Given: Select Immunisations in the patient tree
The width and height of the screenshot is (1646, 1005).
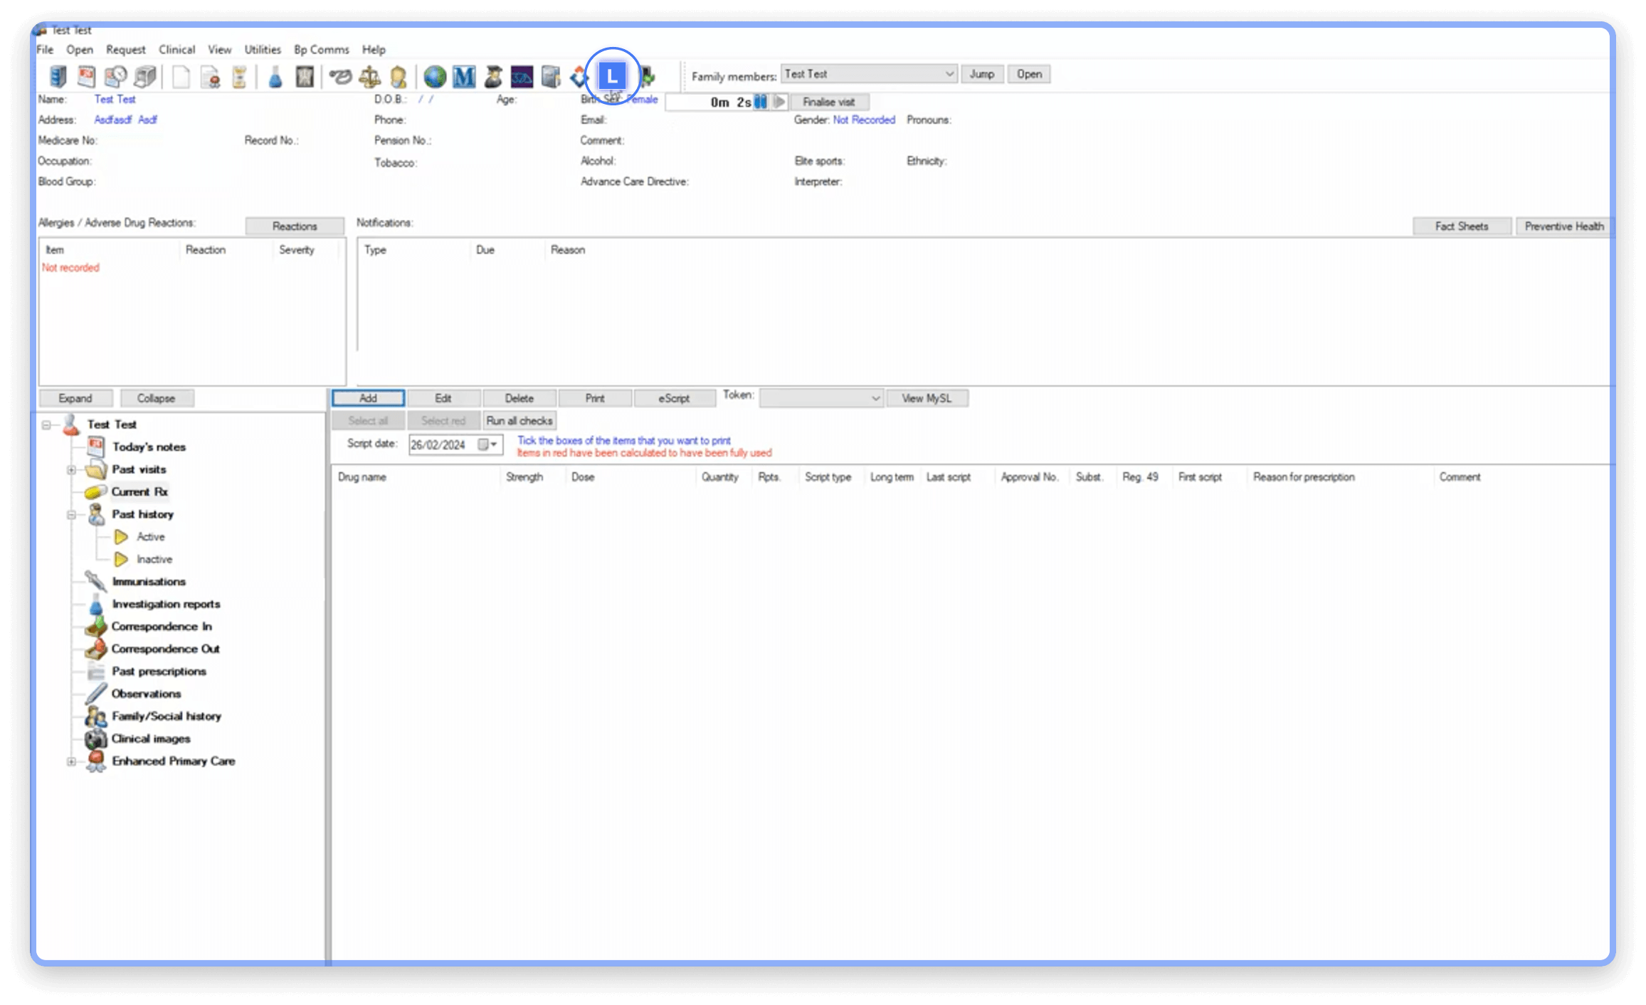Looking at the screenshot, I should pyautogui.click(x=149, y=582).
